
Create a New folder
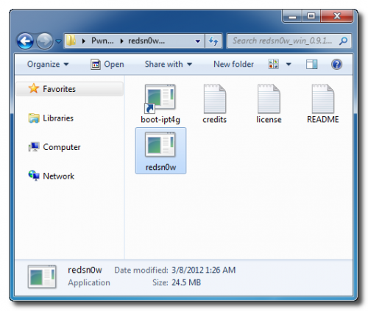(x=233, y=64)
